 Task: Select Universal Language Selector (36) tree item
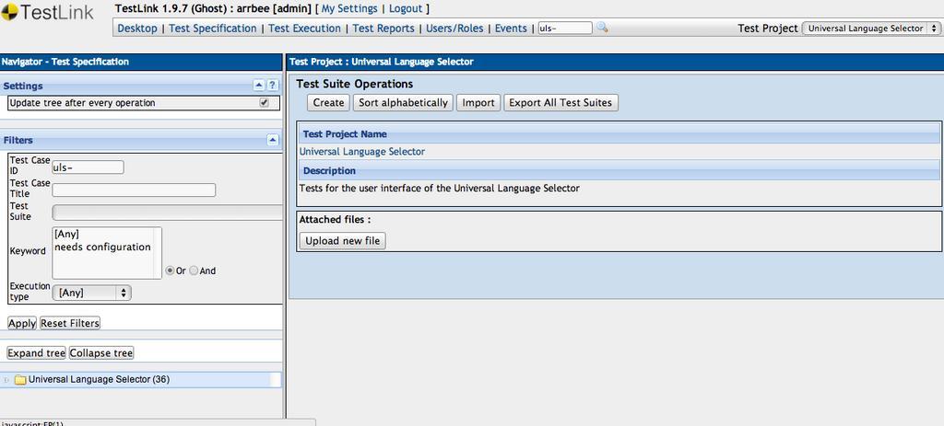tap(99, 380)
